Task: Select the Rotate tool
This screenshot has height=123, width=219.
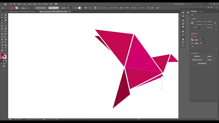Action: [2, 31]
